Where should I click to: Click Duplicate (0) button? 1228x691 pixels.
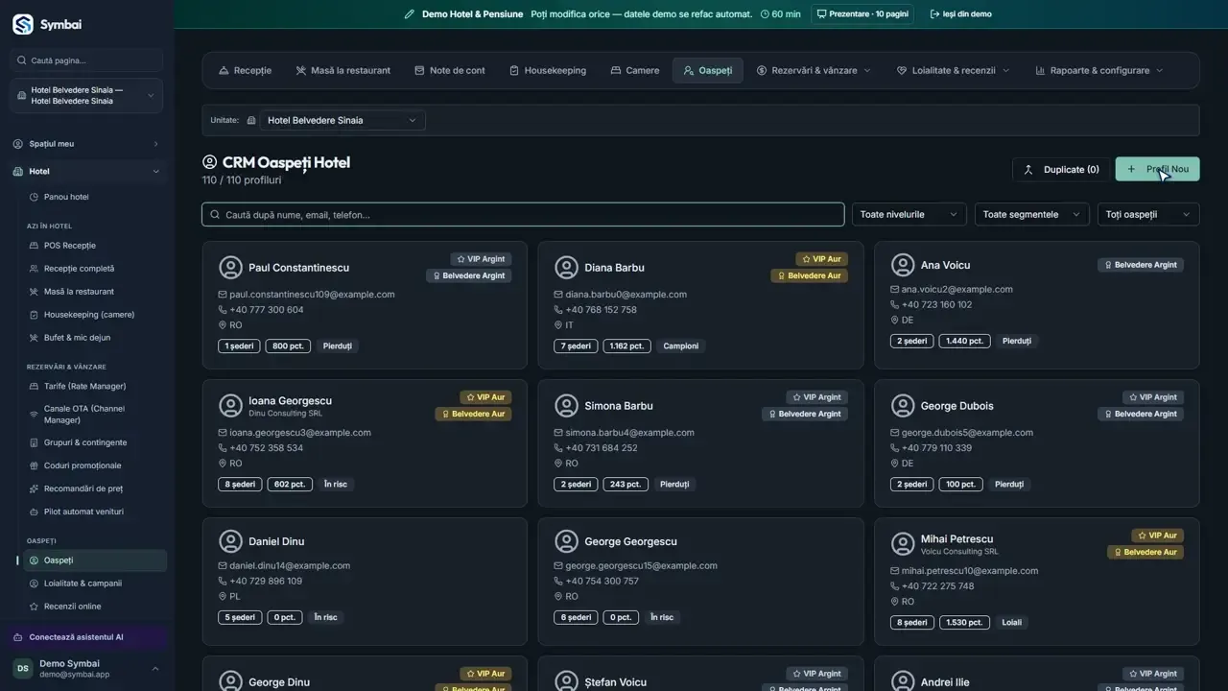pyautogui.click(x=1061, y=169)
